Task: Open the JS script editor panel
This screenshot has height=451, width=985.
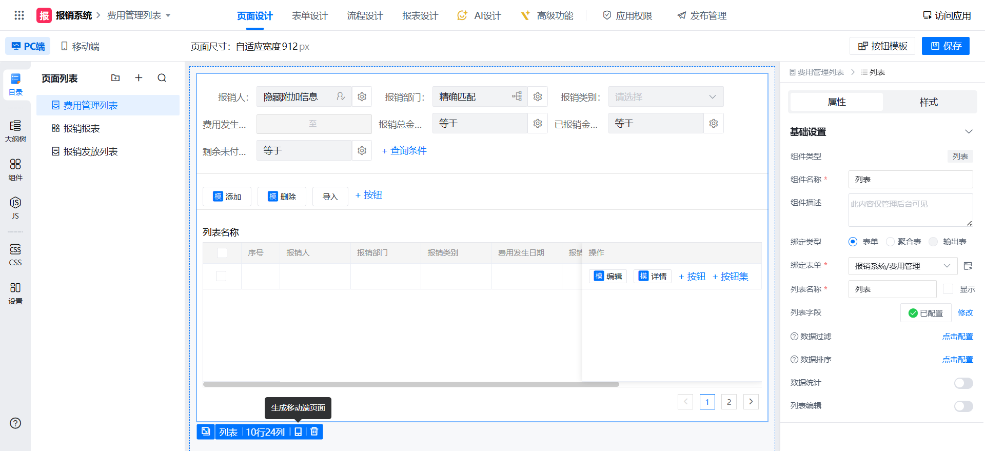Action: [15, 207]
